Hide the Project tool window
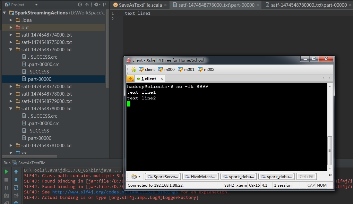 click(105, 4)
